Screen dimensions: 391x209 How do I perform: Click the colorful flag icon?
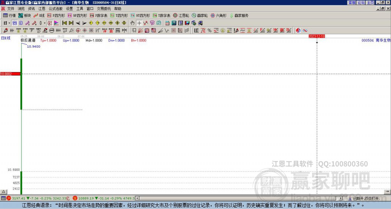click(x=57, y=23)
